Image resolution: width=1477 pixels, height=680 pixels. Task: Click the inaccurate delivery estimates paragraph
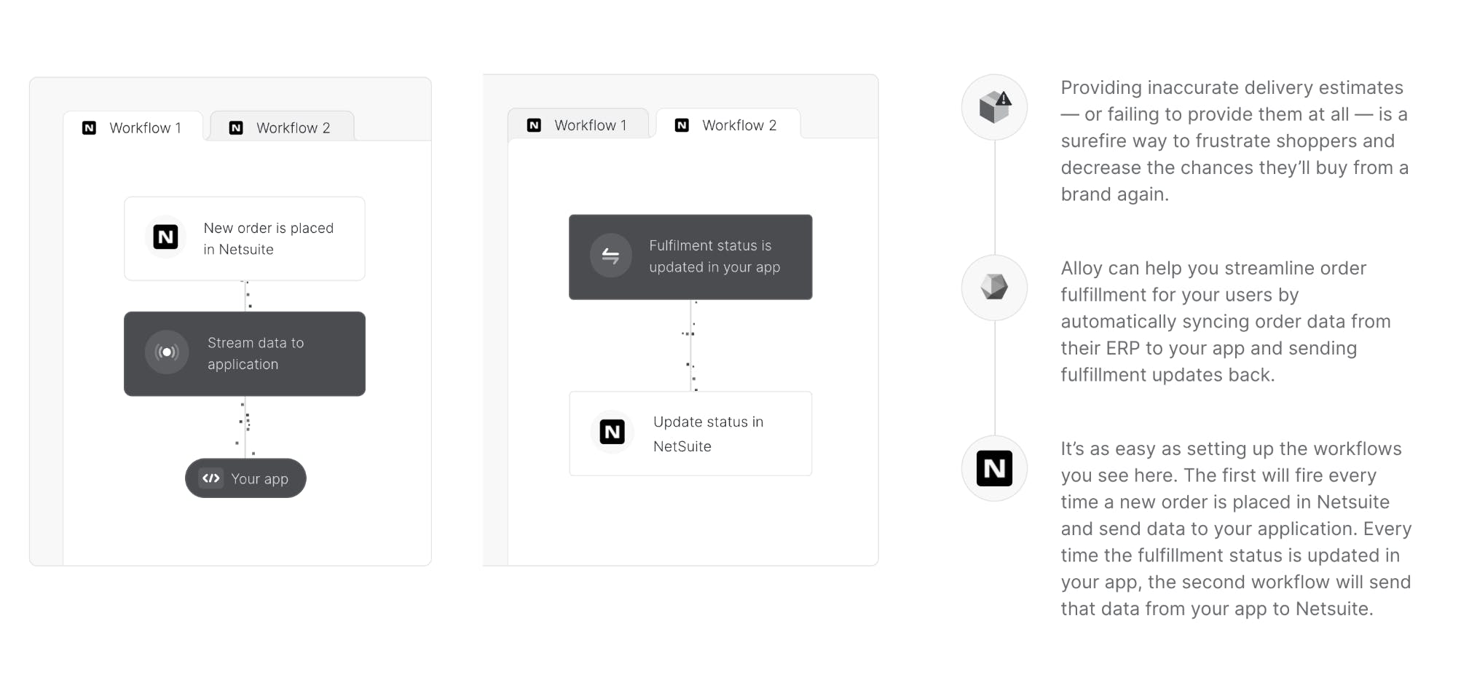[x=1234, y=141]
